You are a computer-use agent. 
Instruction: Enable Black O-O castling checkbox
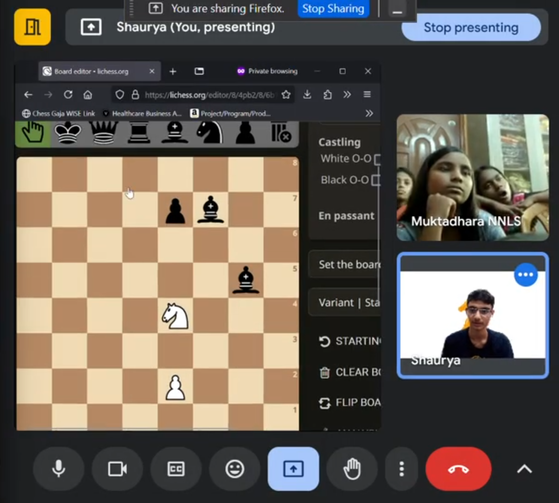tap(376, 180)
